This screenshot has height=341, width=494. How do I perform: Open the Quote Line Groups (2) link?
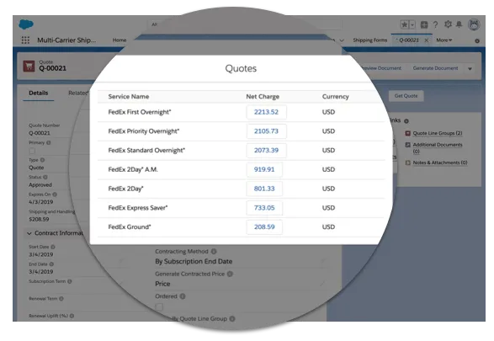coord(438,133)
